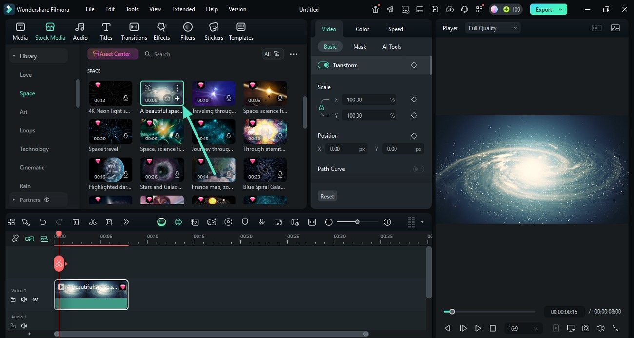634x338 pixels.
Task: Expand the player to fullscreen
Action: [x=615, y=328]
